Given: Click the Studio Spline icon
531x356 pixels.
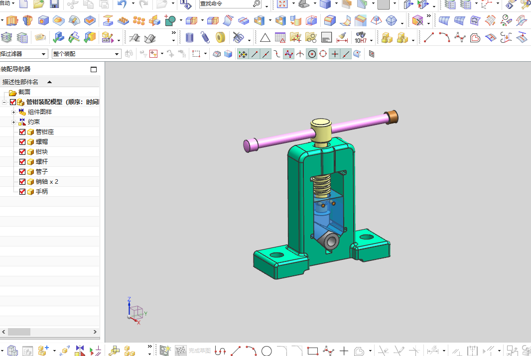Looking at the screenshot, I should point(460,37).
